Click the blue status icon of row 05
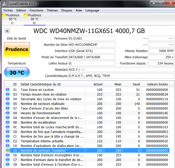 coord(8,104)
